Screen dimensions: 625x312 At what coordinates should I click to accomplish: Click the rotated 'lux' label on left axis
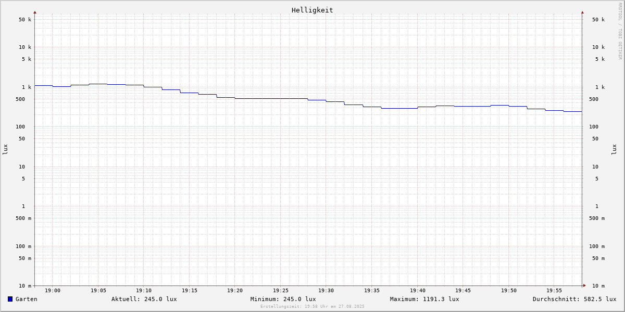5,150
